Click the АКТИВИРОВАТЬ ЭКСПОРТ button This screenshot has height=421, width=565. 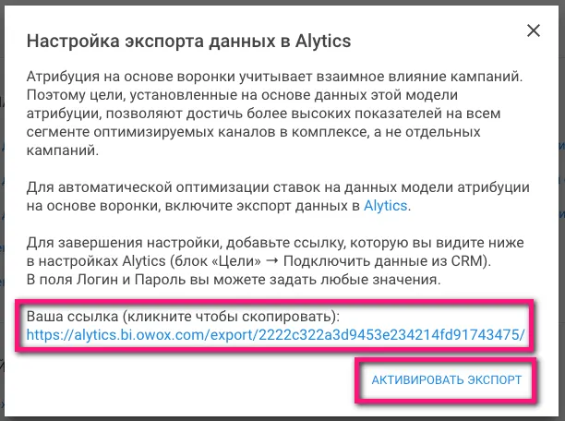coord(447,379)
